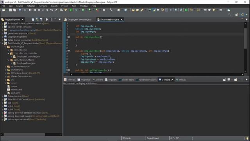Open the Refactor menu
250x141 pixels.
click(x=31, y=6)
